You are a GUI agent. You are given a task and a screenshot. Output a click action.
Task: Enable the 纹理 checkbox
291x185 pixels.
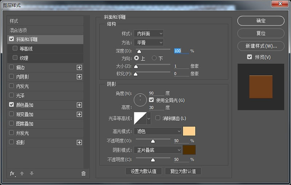[x=15, y=58]
